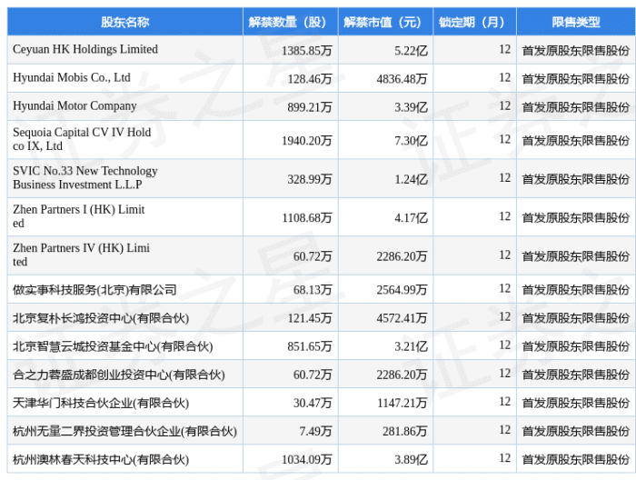Click the 锁定期（月） column header
This screenshot has height=480, width=636.
click(474, 22)
